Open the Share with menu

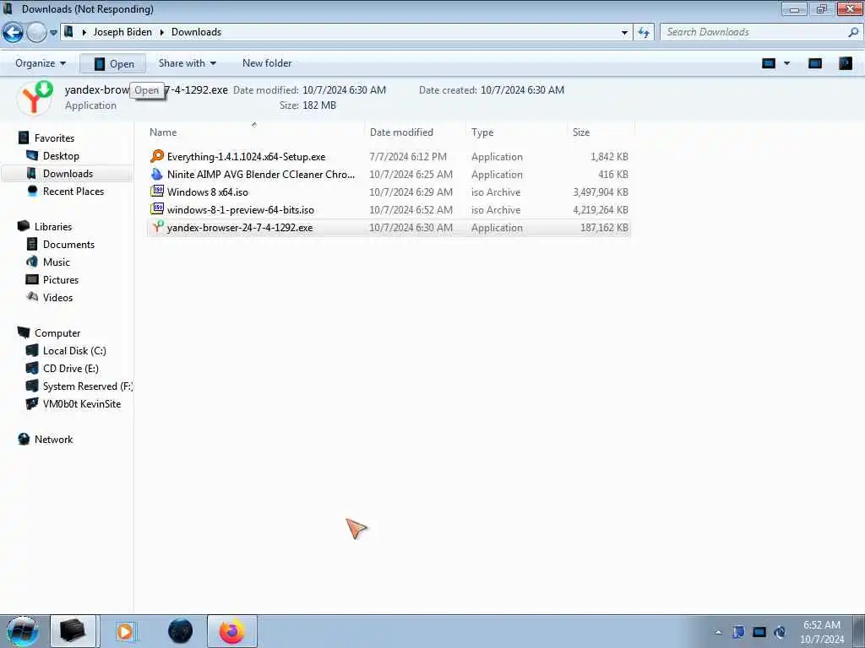[x=187, y=63]
